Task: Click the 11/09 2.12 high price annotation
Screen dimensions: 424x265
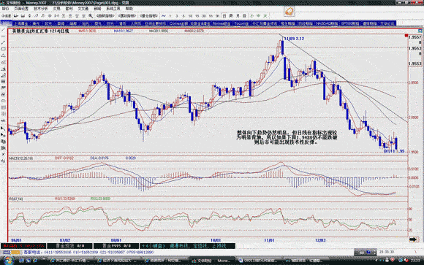Action: pos(294,39)
